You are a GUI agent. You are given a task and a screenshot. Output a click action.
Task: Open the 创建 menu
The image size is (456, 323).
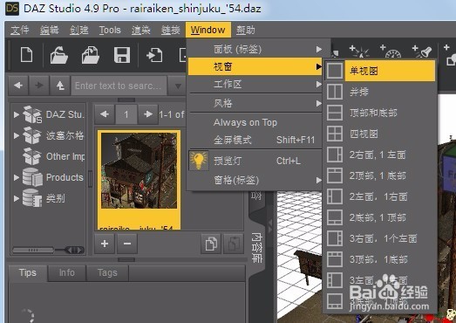(78, 30)
